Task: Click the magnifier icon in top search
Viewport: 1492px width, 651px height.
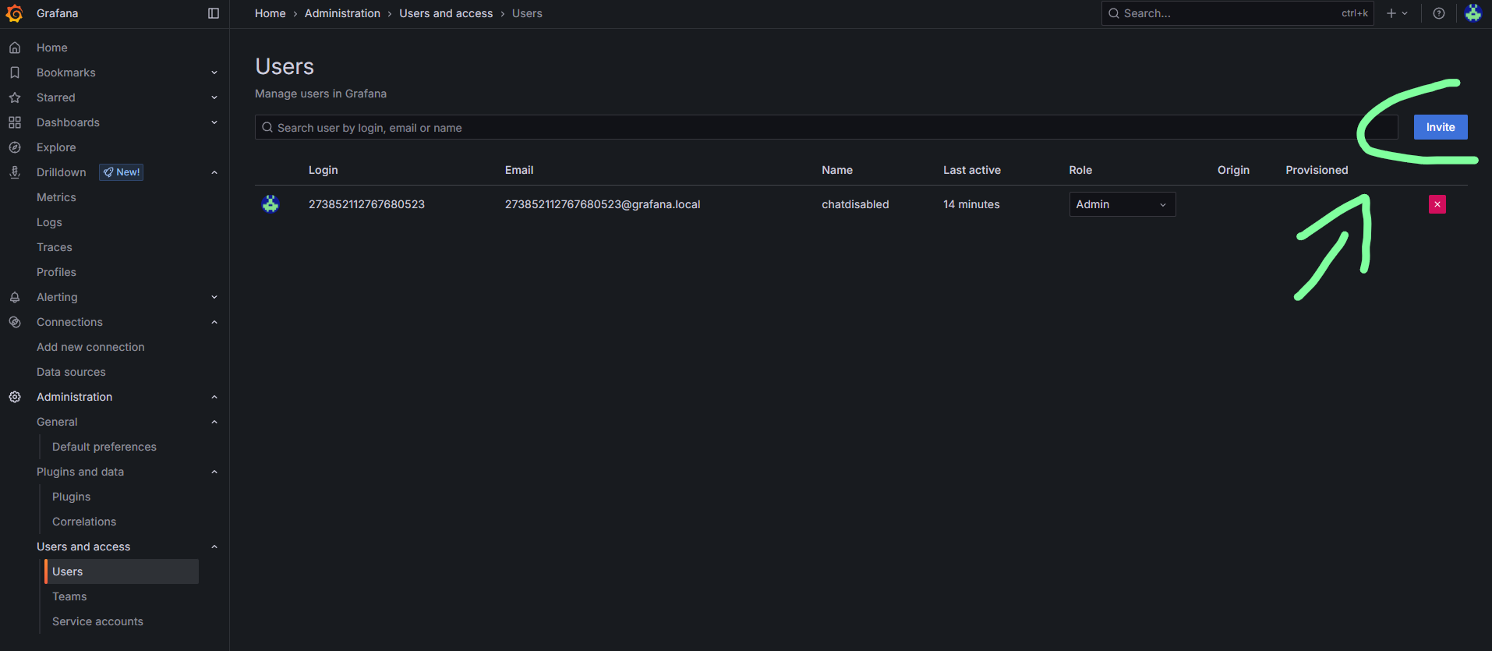Action: (x=1114, y=13)
